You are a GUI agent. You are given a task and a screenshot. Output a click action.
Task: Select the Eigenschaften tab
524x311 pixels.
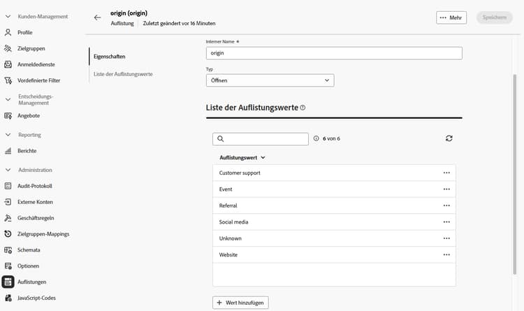110,56
